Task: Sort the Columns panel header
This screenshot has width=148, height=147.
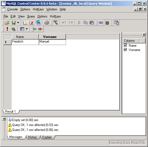Action: click(134, 41)
